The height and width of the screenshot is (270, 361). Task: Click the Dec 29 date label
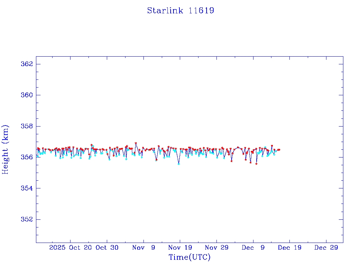(x=326, y=247)
